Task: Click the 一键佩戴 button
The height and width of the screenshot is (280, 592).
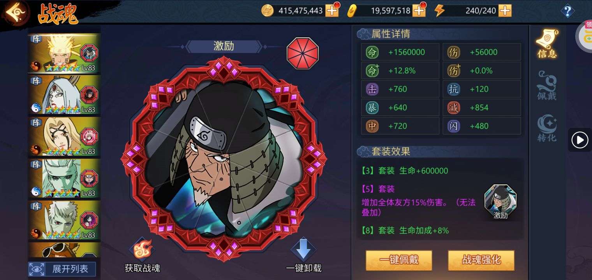Action: click(x=399, y=260)
